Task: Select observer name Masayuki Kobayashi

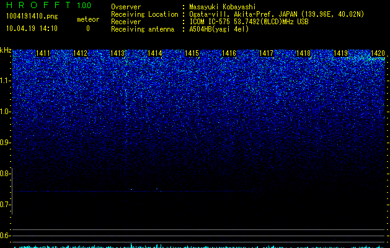Action: [x=223, y=7]
